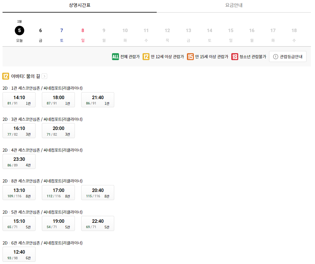
Task: Book the 17:00 showtime in theater 8관
Action: point(58,192)
